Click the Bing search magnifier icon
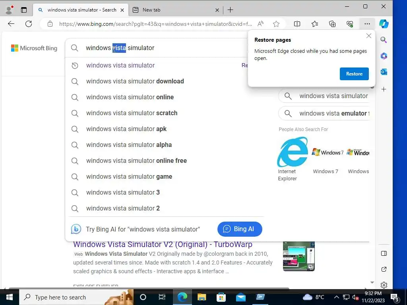The width and height of the screenshot is (407, 305). pos(74,48)
